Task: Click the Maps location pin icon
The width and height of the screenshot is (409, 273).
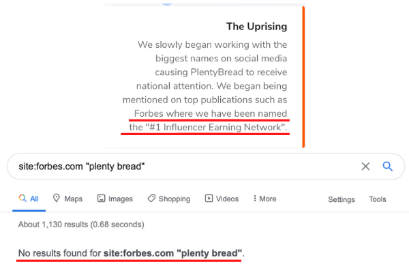Action: (x=57, y=199)
